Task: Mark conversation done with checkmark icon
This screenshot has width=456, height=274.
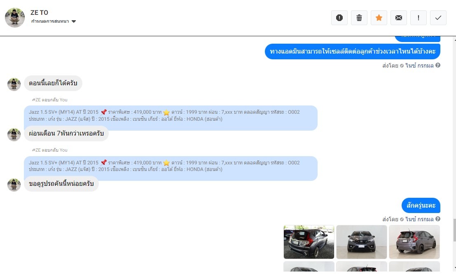Action: [x=438, y=18]
